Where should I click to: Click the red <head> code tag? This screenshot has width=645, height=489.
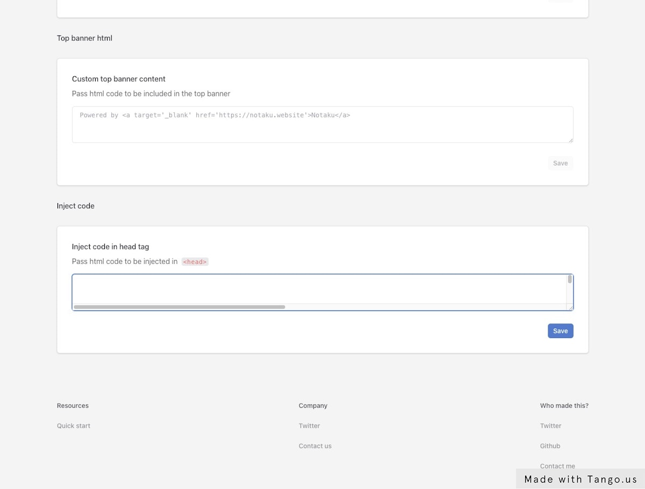[195, 262]
